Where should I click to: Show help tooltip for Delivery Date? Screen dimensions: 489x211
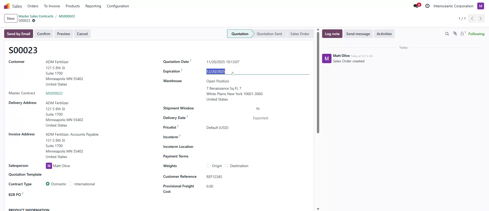(187, 117)
